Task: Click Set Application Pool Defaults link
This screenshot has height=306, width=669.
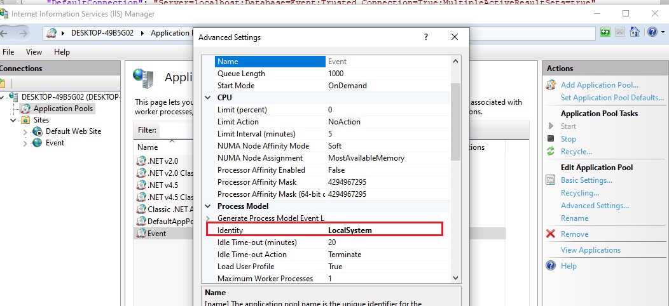Action: click(612, 98)
